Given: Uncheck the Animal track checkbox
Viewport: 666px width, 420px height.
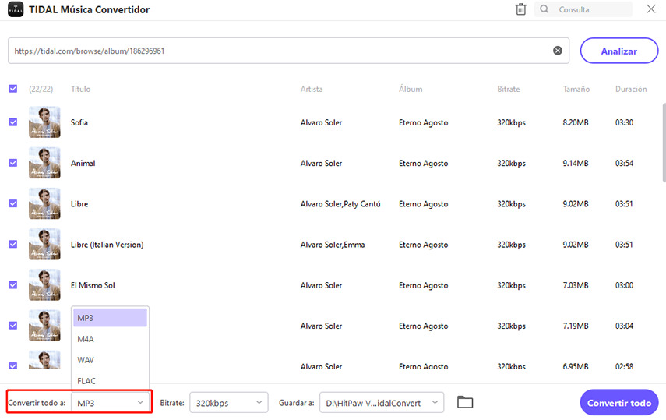Looking at the screenshot, I should pos(13,163).
